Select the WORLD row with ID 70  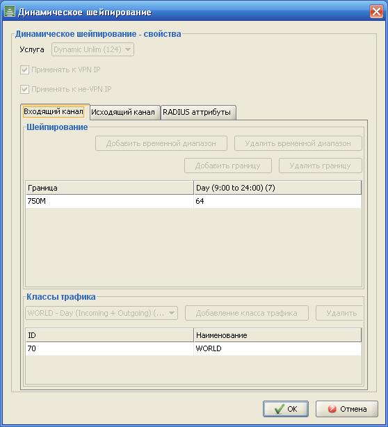(x=193, y=348)
